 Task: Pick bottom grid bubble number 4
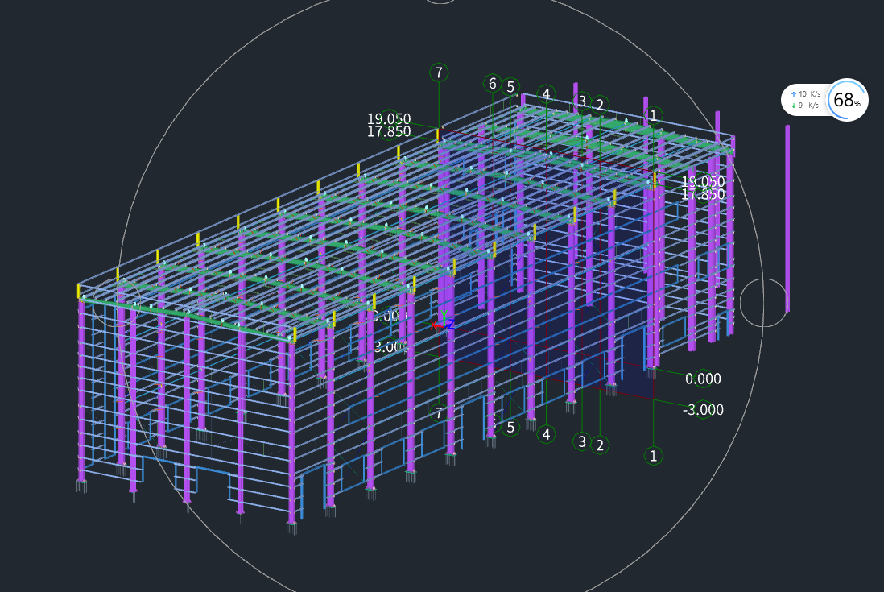point(547,435)
